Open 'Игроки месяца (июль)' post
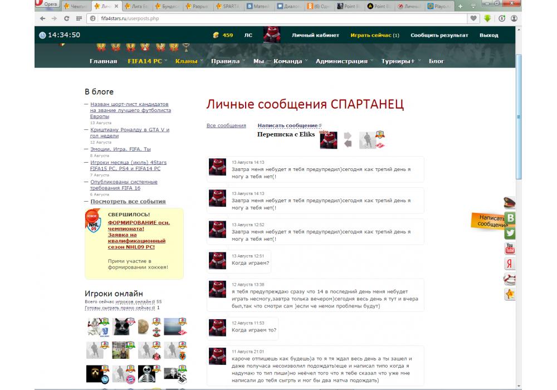 128,165
